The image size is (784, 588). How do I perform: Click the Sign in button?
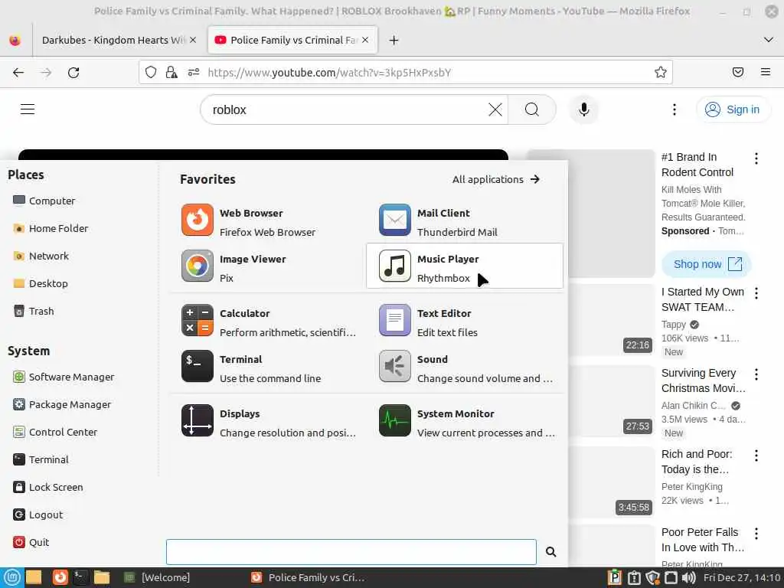click(x=733, y=109)
